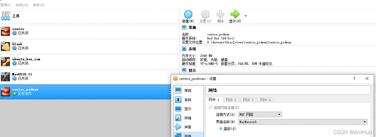Click the General (常规) section header icon
The height and width of the screenshot is (137, 376).
coord(184,28)
